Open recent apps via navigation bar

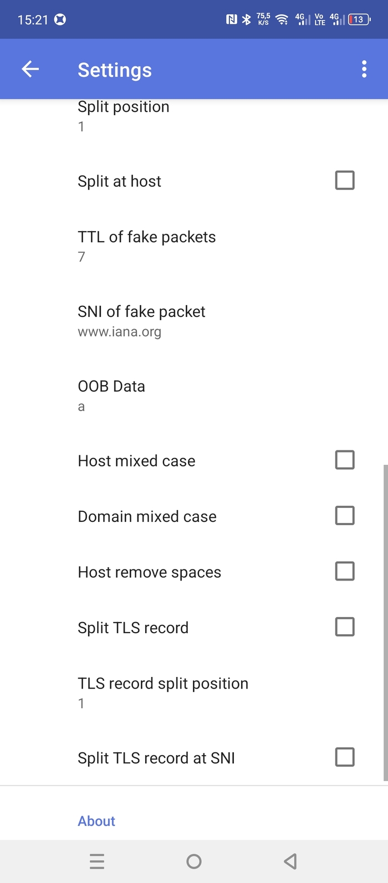97,861
